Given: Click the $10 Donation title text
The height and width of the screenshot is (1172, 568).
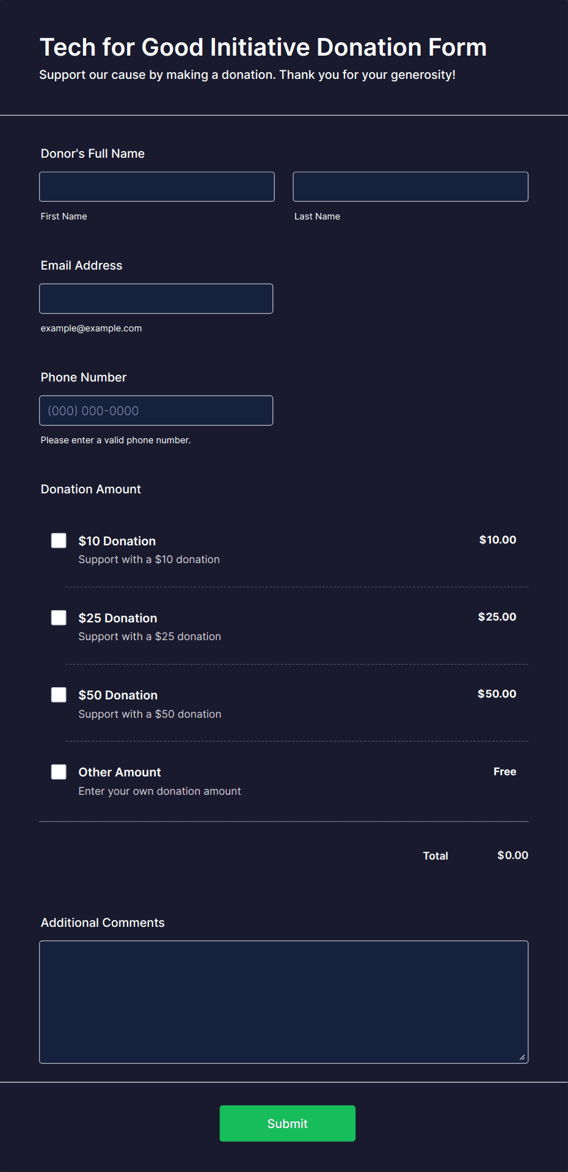Looking at the screenshot, I should click(117, 541).
